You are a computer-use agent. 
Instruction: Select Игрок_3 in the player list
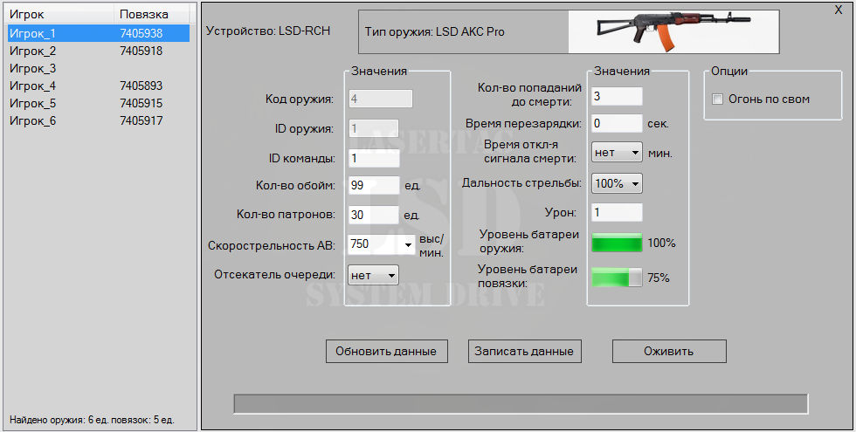pyautogui.click(x=99, y=68)
